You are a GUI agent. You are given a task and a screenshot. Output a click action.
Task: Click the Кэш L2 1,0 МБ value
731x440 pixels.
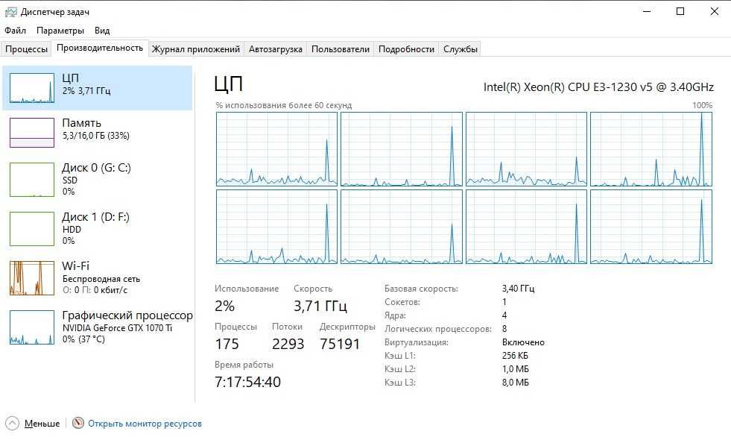tap(515, 369)
